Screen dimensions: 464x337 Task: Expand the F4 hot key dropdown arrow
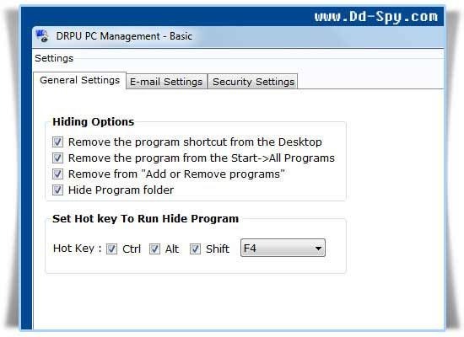[318, 249]
